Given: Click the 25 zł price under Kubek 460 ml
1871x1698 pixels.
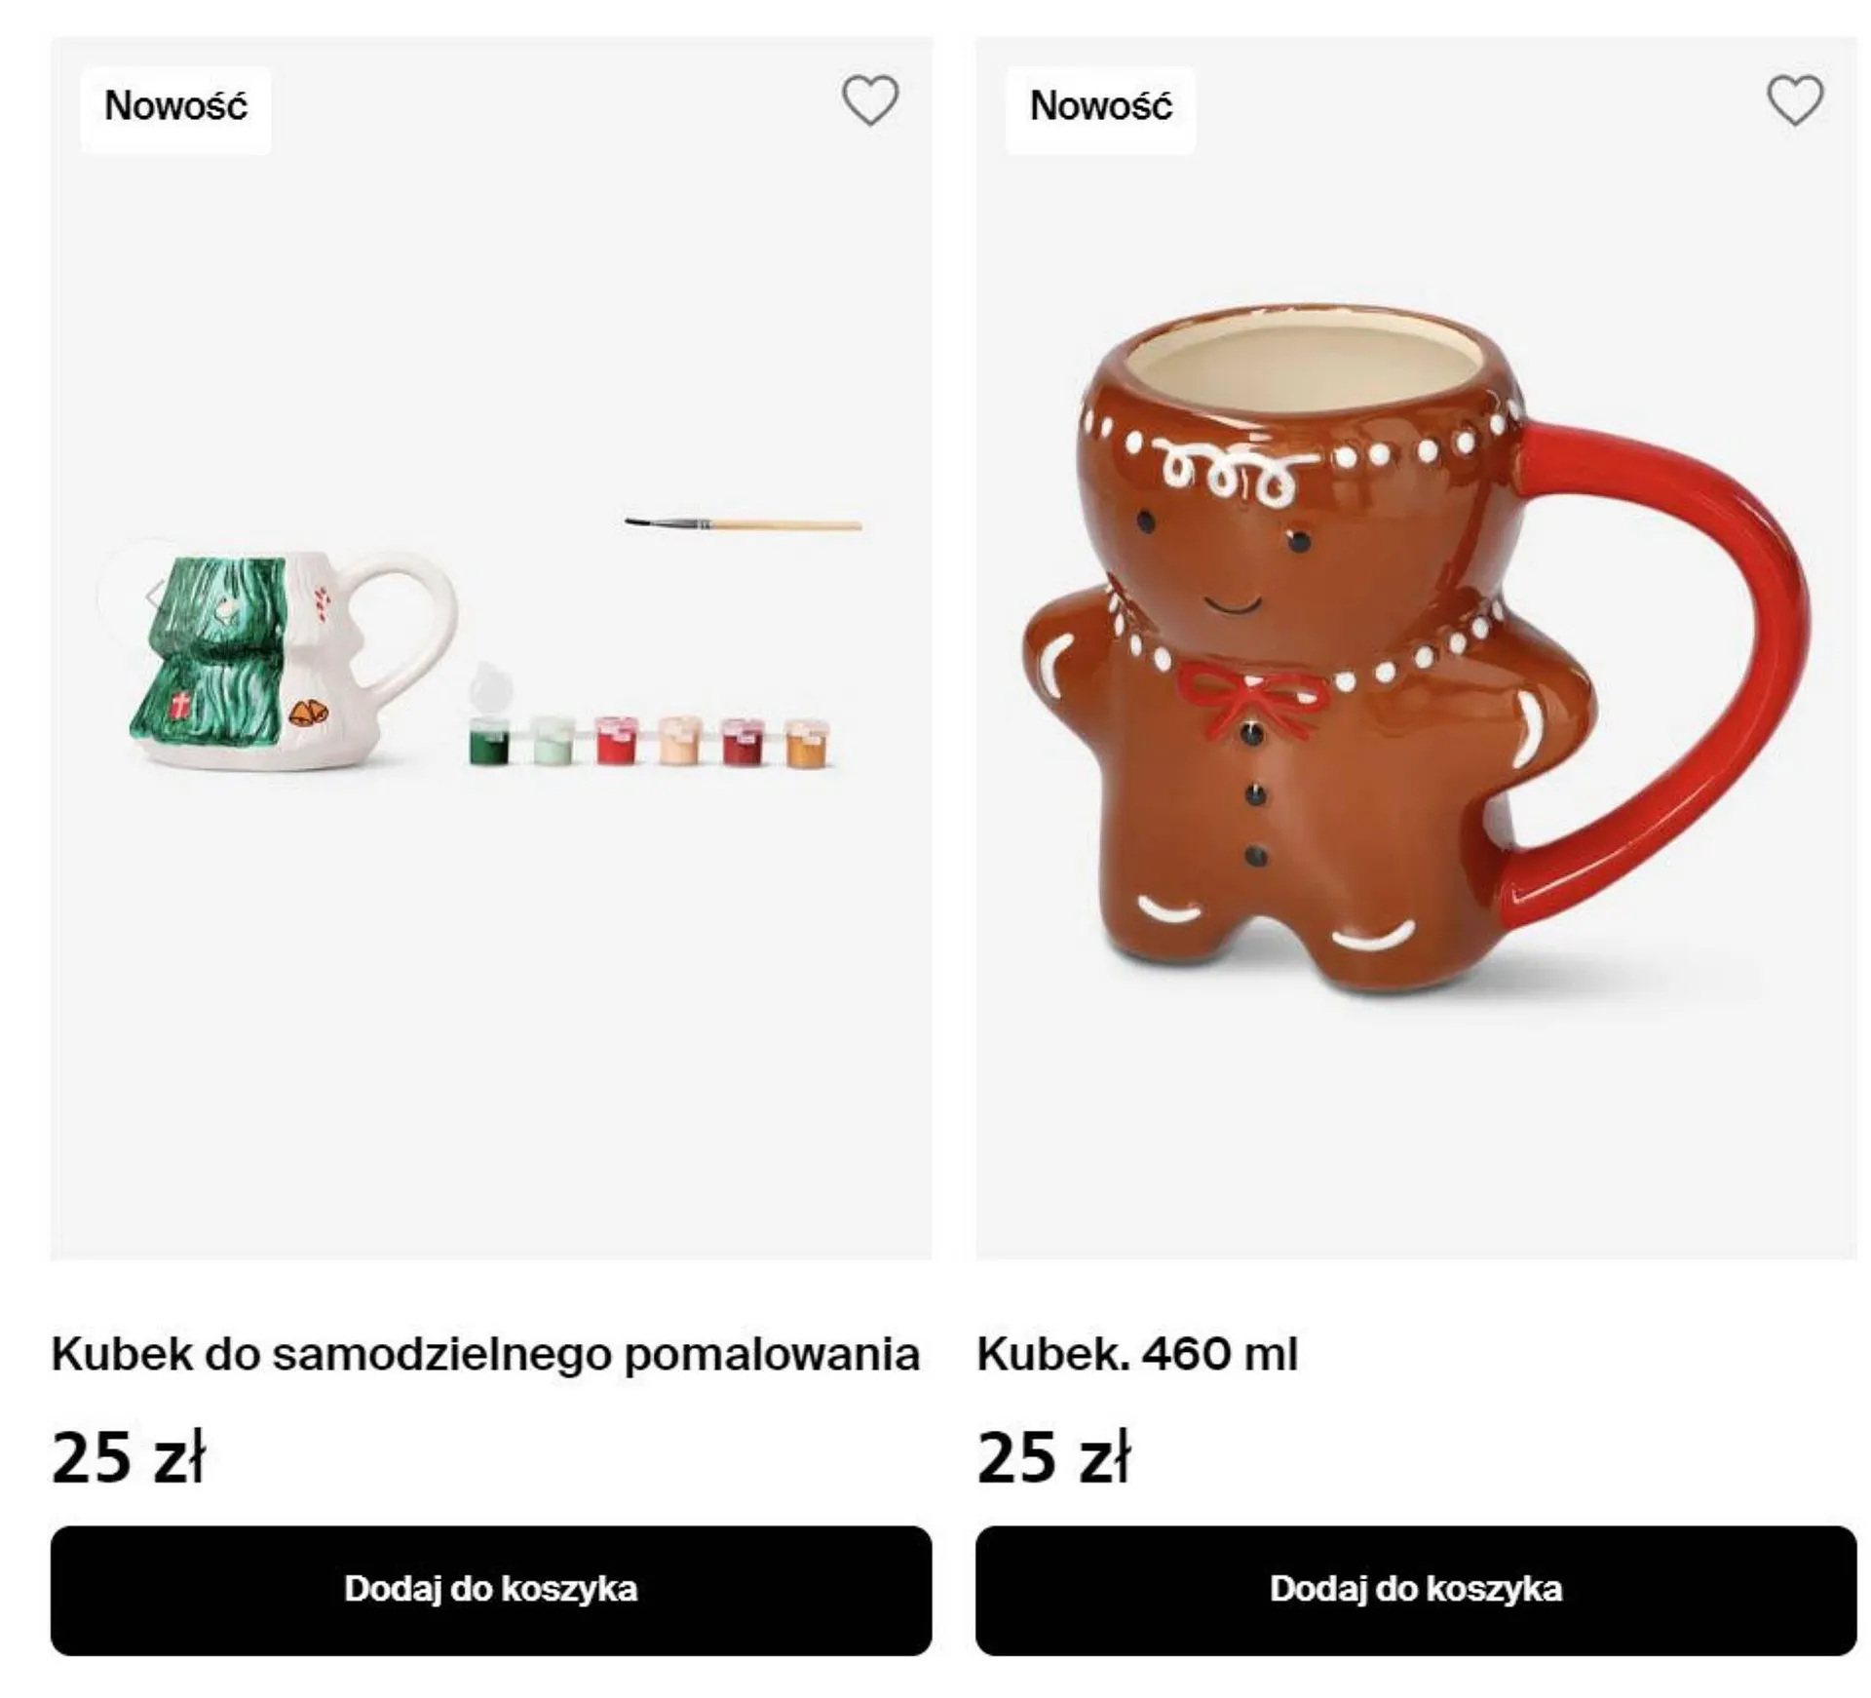Looking at the screenshot, I should coord(1052,1457).
